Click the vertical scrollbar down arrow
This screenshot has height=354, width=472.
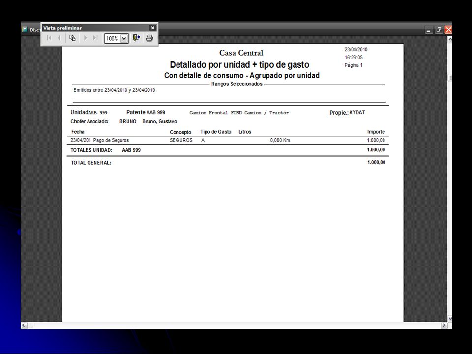pos(450,318)
